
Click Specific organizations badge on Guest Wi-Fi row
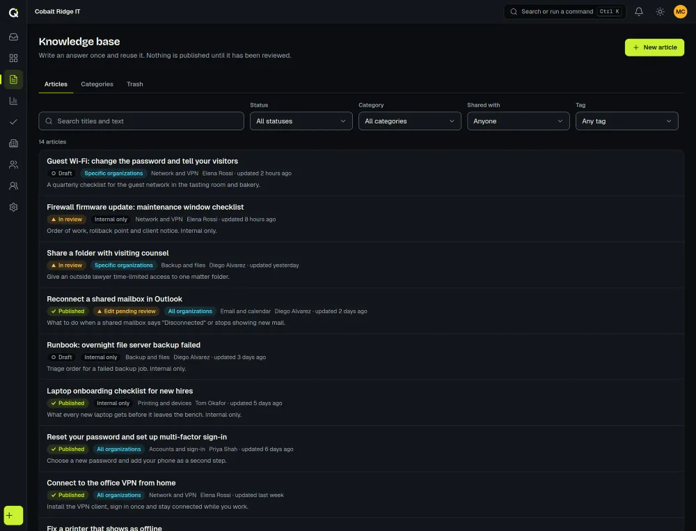[113, 174]
